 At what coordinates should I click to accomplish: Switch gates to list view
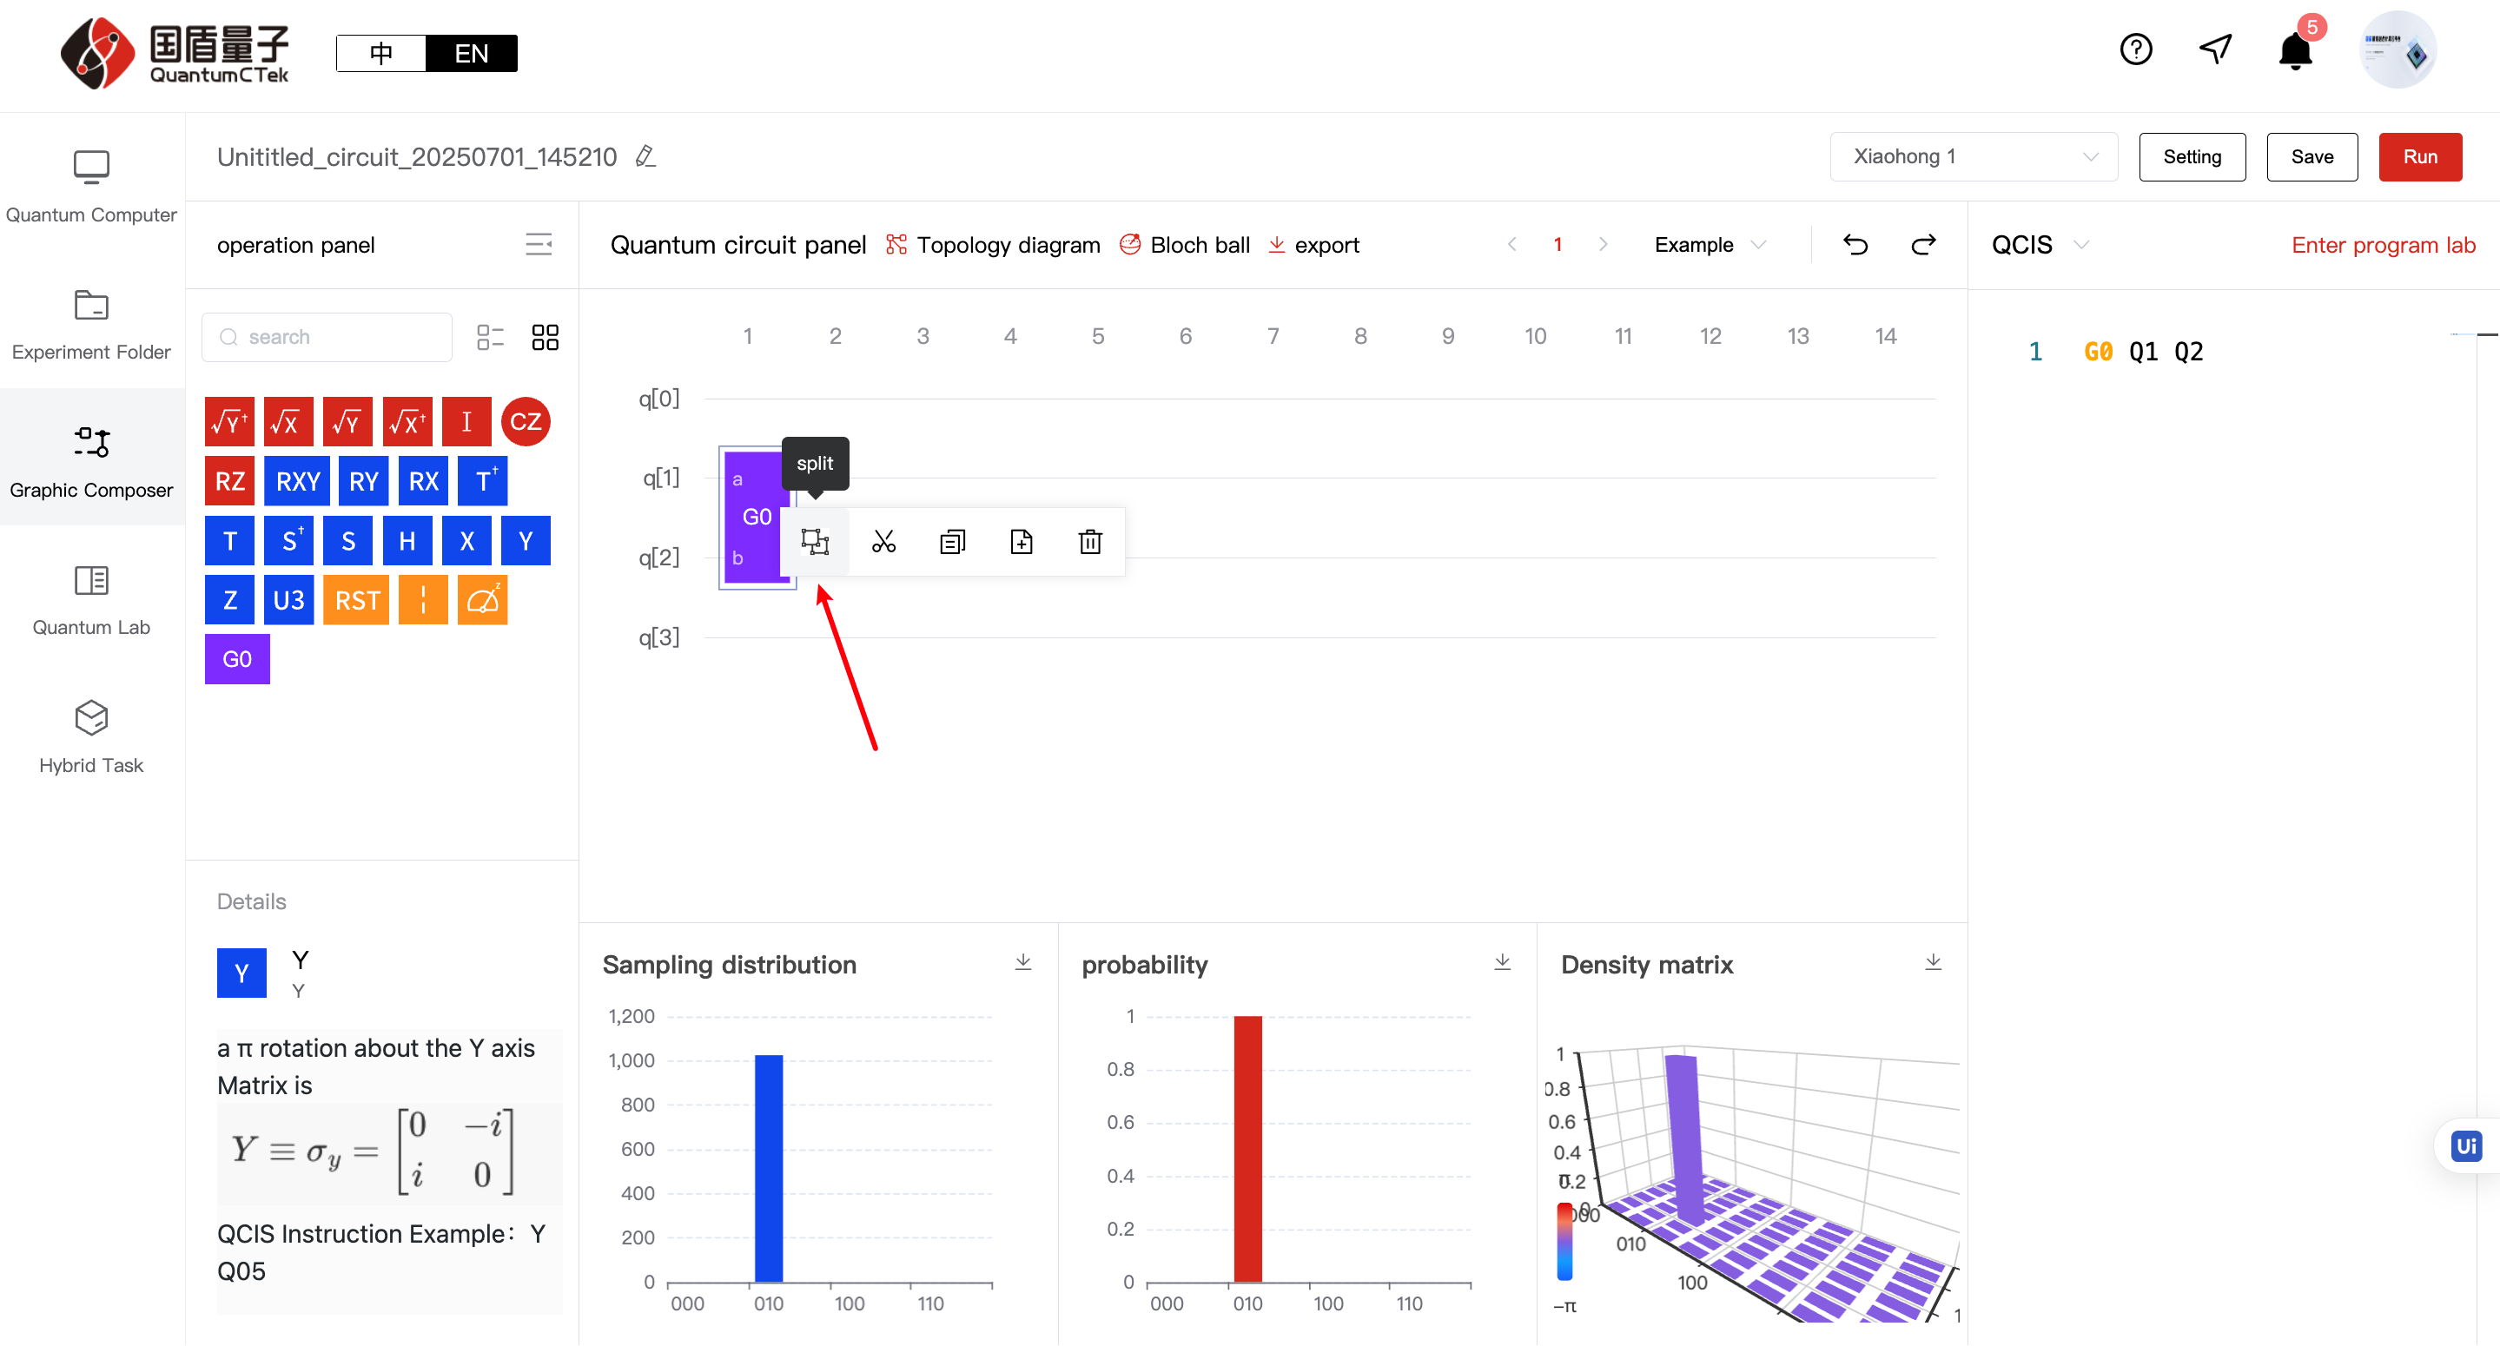[x=490, y=337]
